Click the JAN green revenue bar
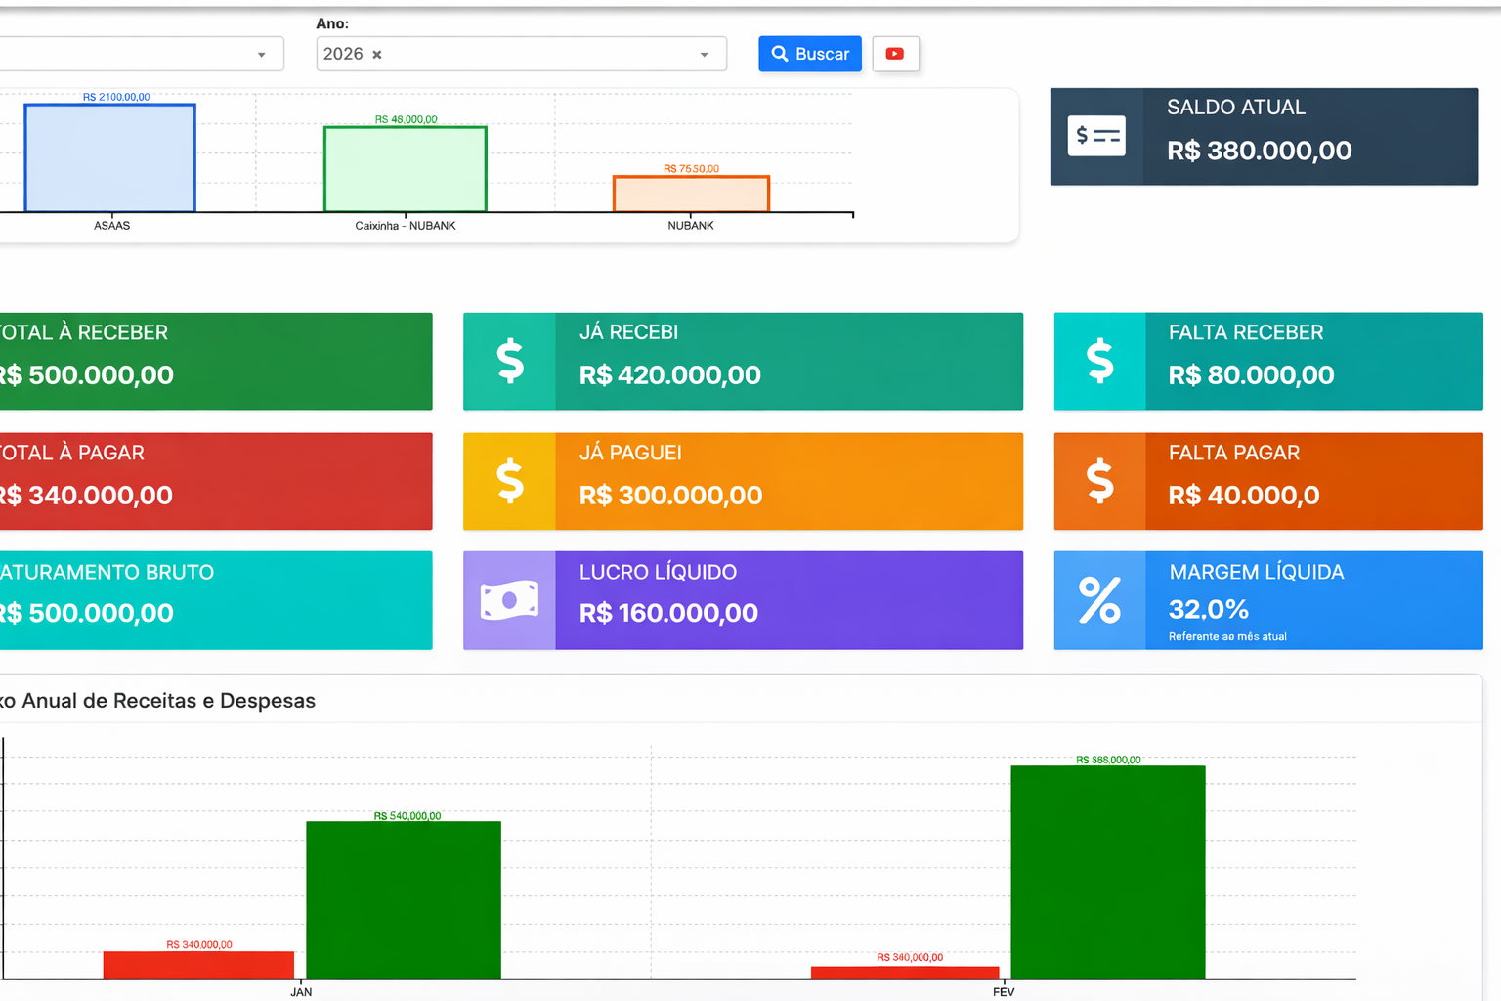 coord(403,899)
